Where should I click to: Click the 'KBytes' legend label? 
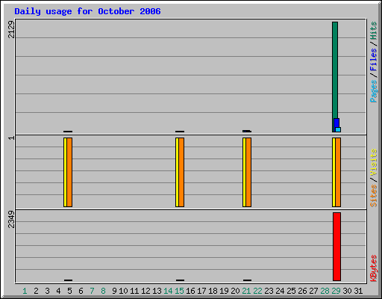[x=373, y=268]
